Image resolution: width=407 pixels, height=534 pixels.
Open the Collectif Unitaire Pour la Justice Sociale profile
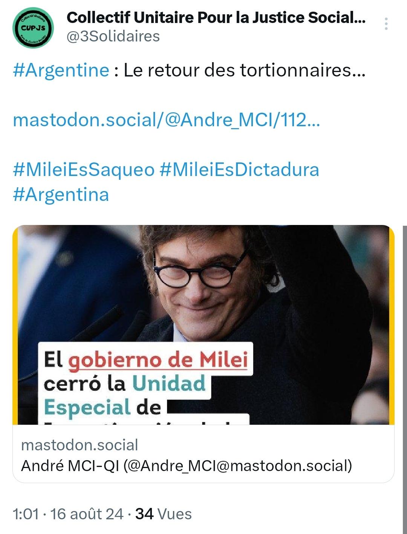(216, 17)
